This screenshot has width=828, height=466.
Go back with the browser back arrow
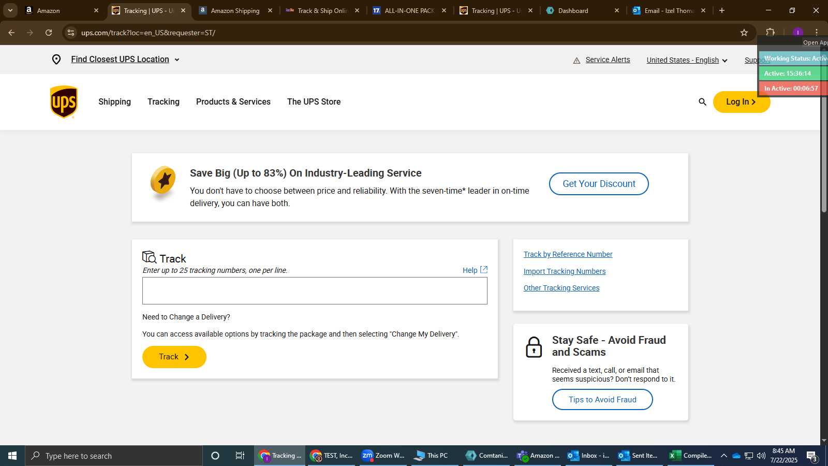coord(11,33)
